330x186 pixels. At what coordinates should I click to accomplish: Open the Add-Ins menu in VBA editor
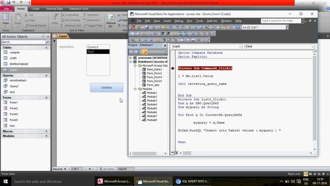point(212,21)
